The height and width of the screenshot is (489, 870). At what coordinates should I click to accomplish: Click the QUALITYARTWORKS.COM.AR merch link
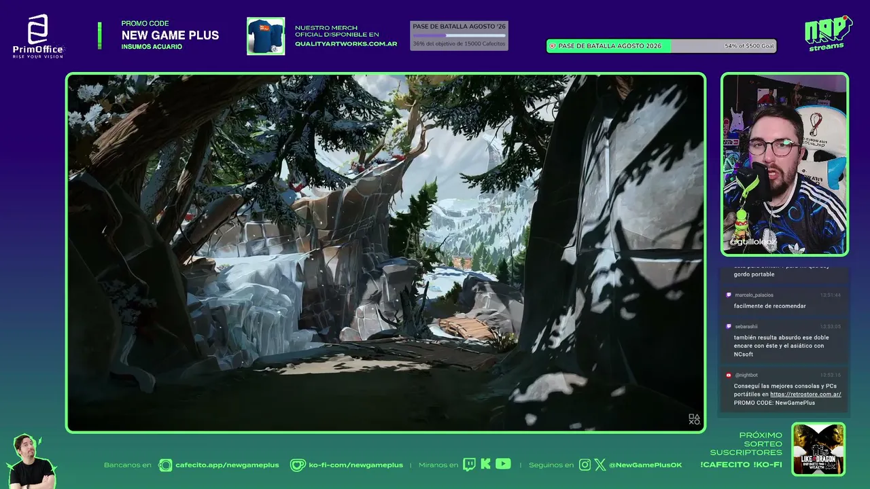(x=346, y=43)
